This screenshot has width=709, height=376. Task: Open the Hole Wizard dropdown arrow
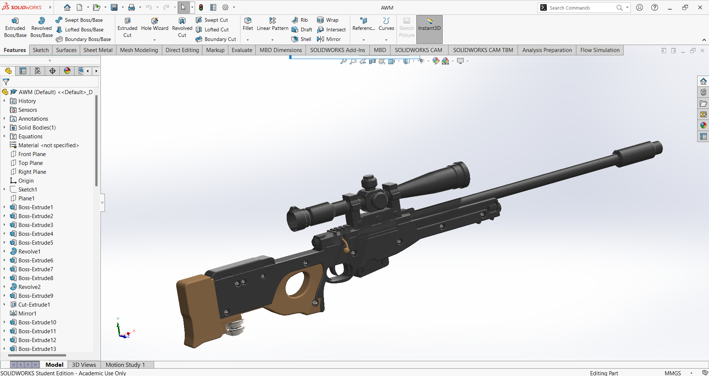tap(154, 40)
